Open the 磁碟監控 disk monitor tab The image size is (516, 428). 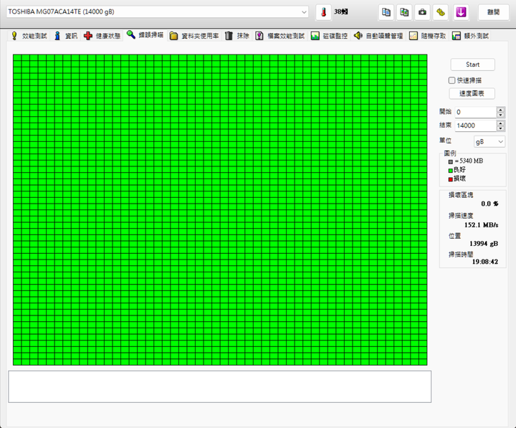coord(329,36)
